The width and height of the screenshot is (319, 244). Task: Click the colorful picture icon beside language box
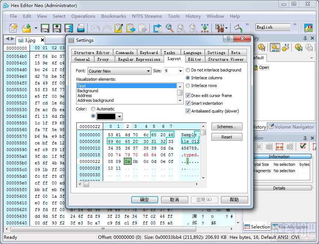tap(308, 28)
